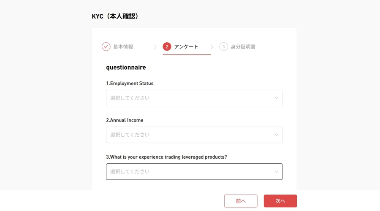Click the Employment Status dropdown arrow
380x211 pixels.
point(276,98)
